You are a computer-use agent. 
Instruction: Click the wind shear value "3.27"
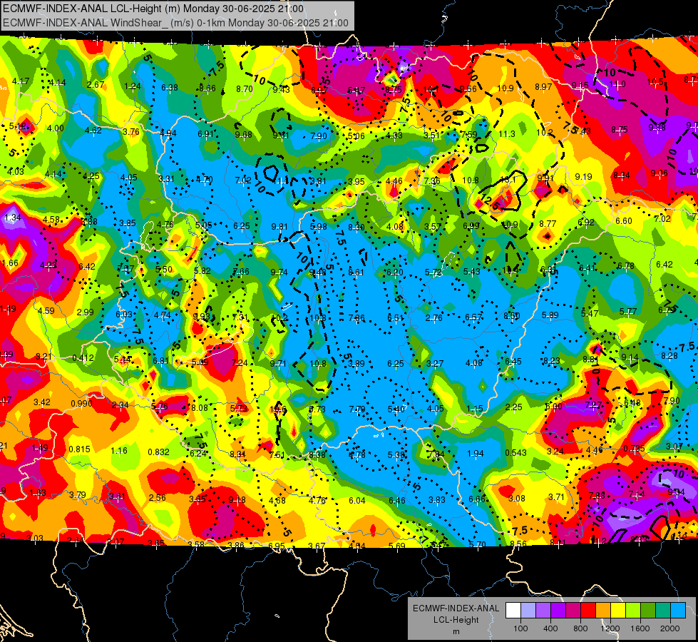(x=434, y=363)
